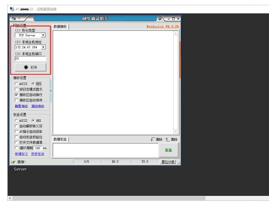Image resolution: width=269 pixels, height=203 pixels.
Task: Click the 打开 open connection button
Action: point(31,67)
